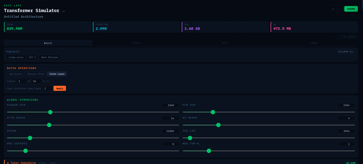
Task: Apply the Bare Minimum preset
Action: pyautogui.click(x=50, y=57)
